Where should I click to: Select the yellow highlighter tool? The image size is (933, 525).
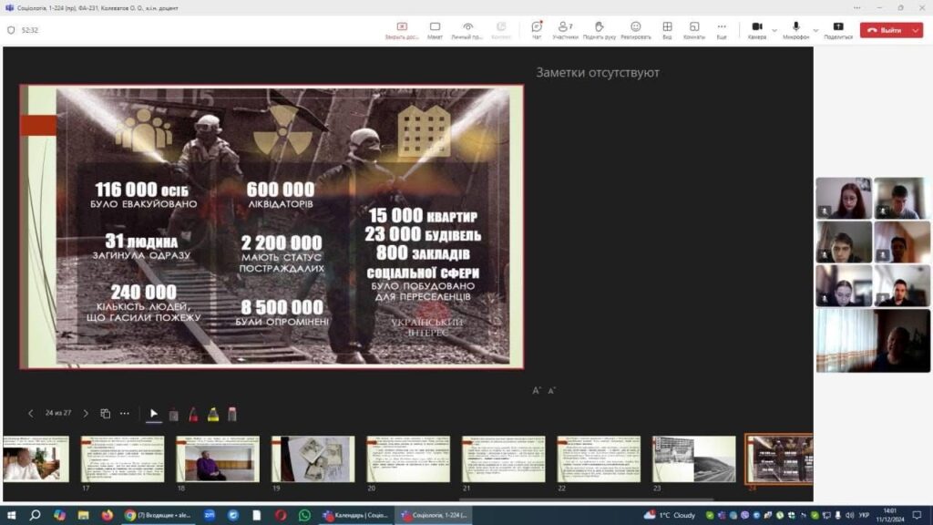pyautogui.click(x=213, y=414)
